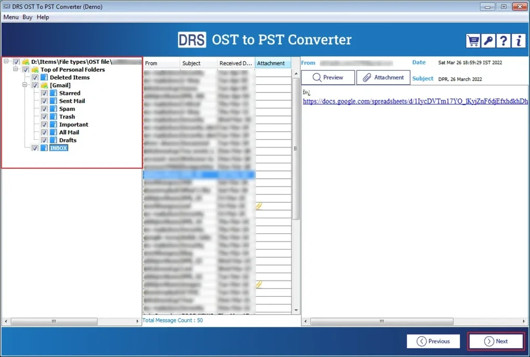This screenshot has height=357, width=530.
Task: Toggle the Deleted Items checkbox
Action: pos(35,77)
